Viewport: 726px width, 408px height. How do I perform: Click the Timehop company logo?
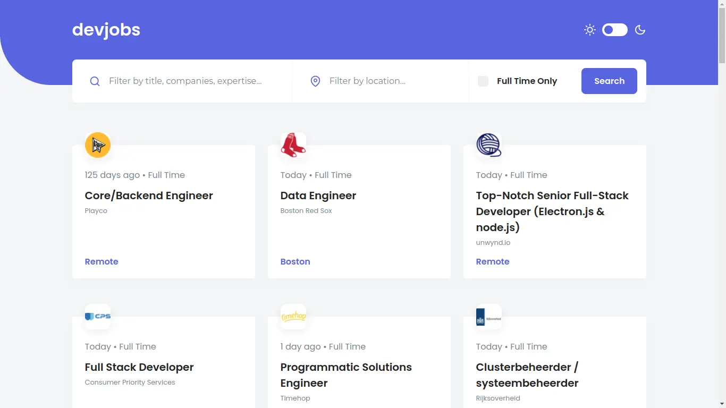[293, 316]
